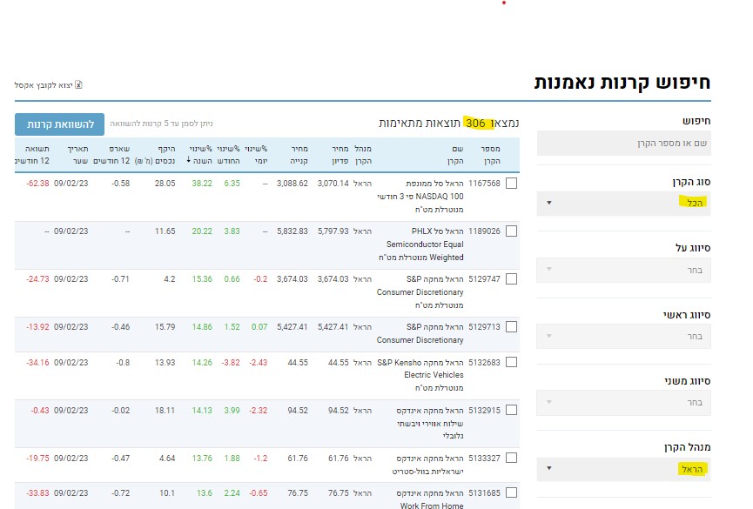Viewport: 753px width, 509px height.
Task: Sort by מחיר פדיון column header
Action: pyautogui.click(x=340, y=155)
